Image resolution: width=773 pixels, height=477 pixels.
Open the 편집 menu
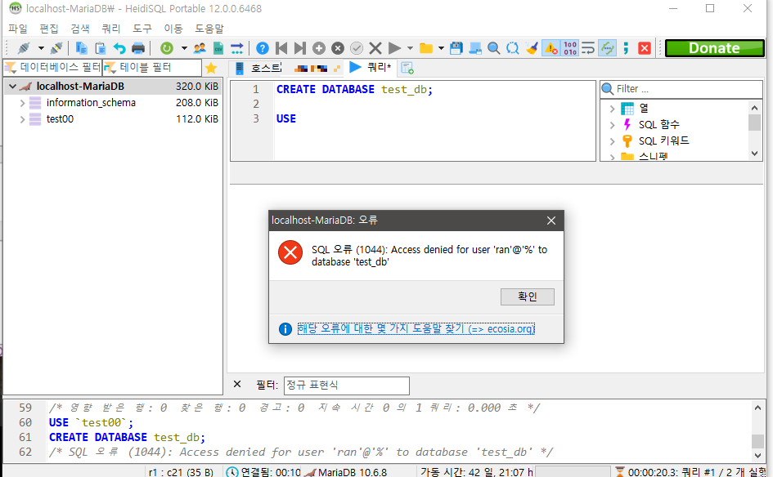[x=49, y=29]
